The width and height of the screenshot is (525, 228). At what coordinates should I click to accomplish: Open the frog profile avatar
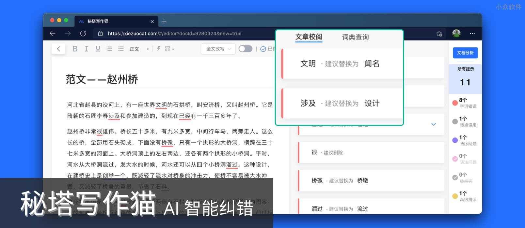456,33
